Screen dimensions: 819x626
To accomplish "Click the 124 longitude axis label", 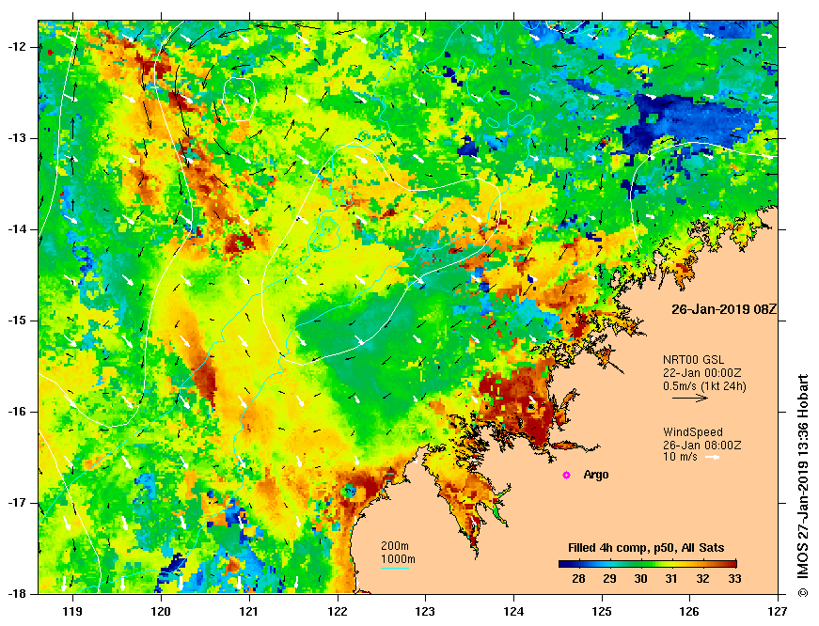I will (x=513, y=611).
